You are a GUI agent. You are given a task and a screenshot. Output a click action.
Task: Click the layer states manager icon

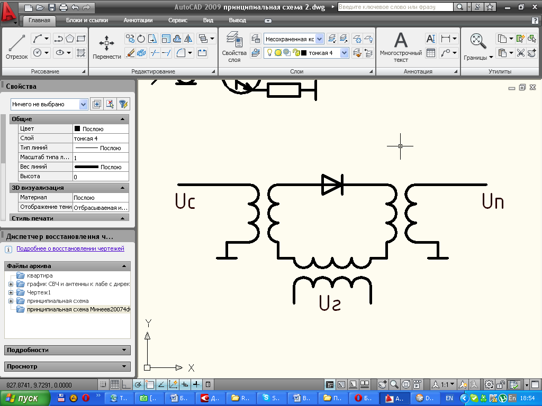pos(256,39)
